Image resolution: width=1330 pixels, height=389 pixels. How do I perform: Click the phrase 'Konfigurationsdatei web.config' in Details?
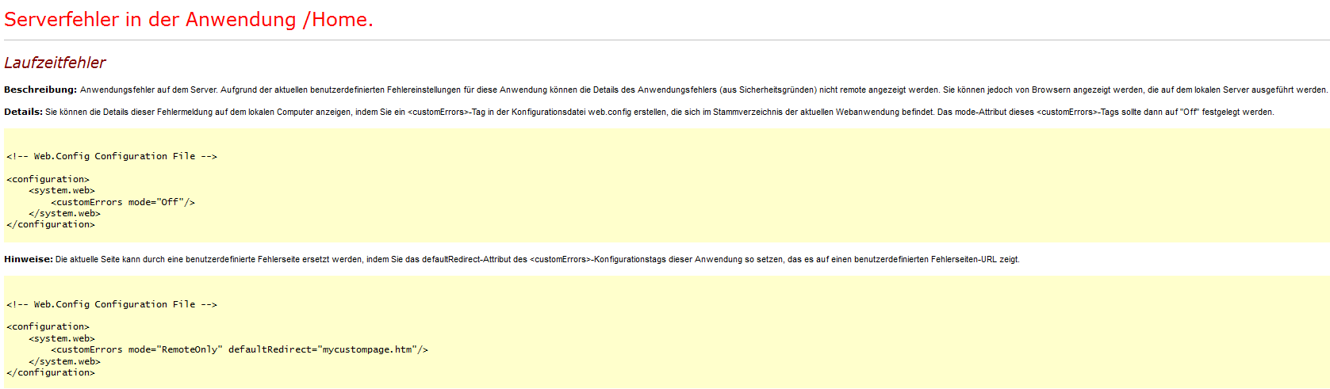pyautogui.click(x=572, y=112)
